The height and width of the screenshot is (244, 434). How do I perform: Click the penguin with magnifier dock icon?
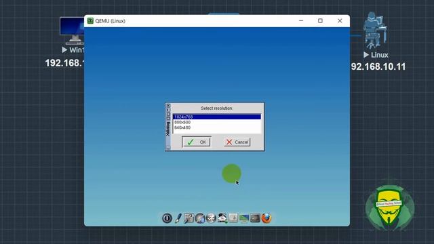(x=222, y=218)
